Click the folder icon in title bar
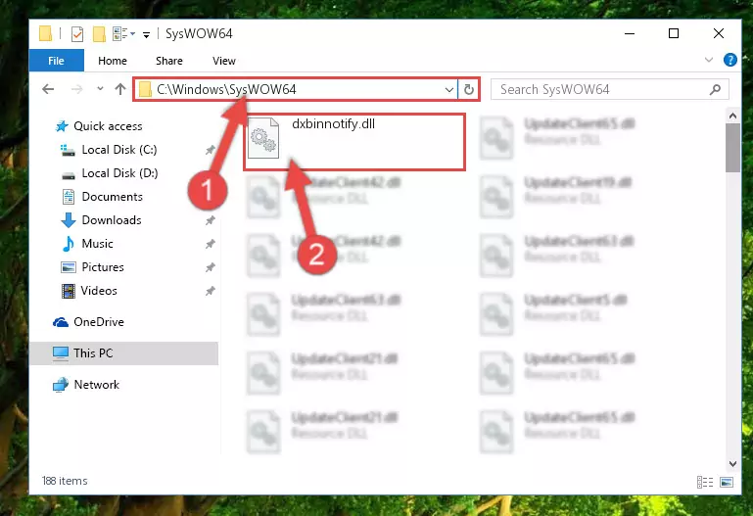Screen dimensions: 753x516 [x=45, y=33]
